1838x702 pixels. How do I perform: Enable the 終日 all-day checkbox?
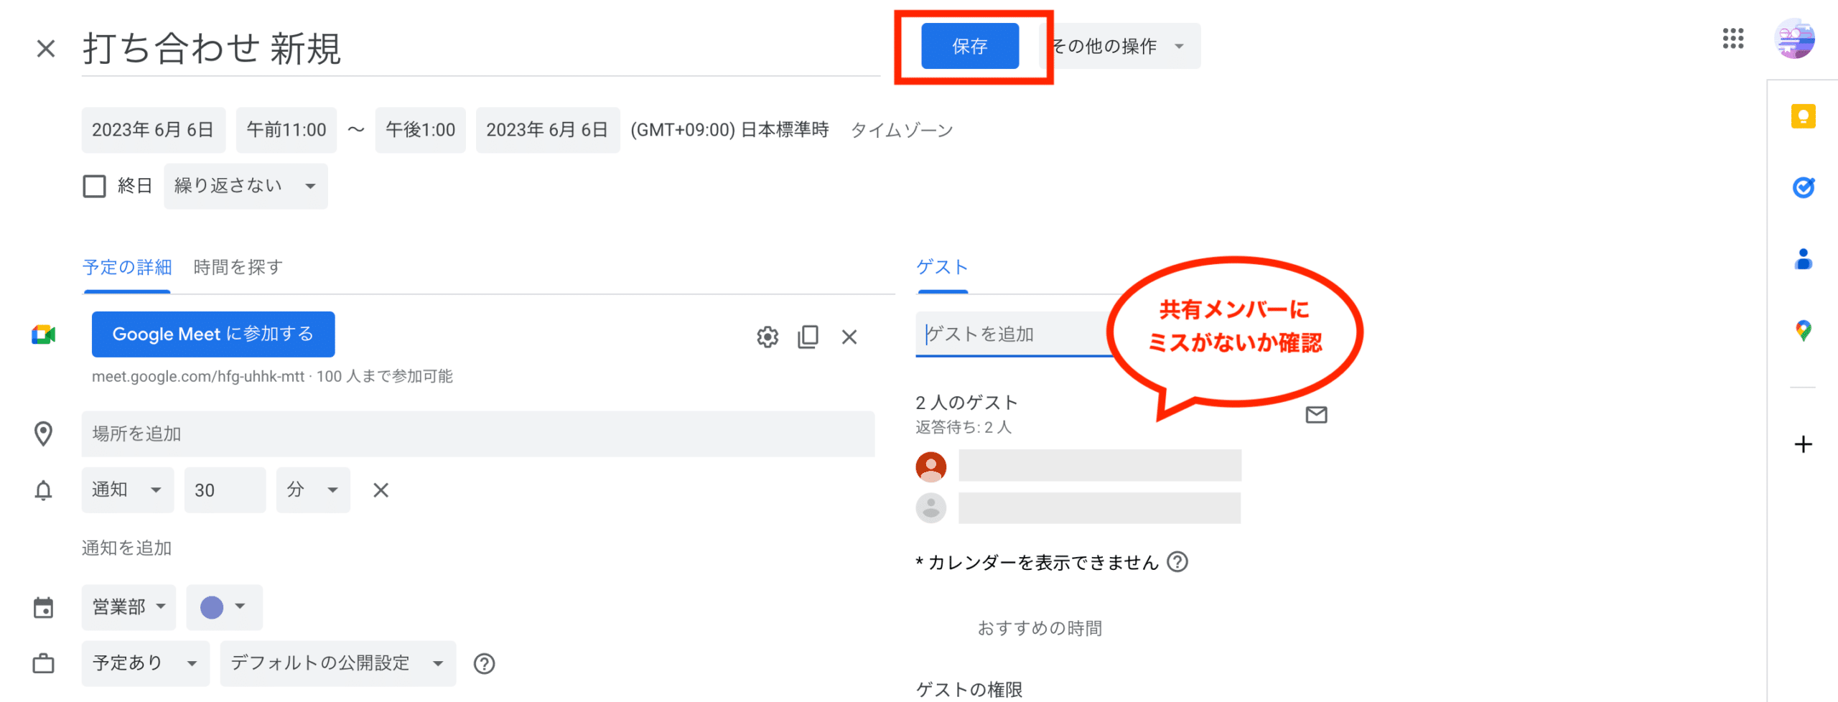click(x=95, y=187)
